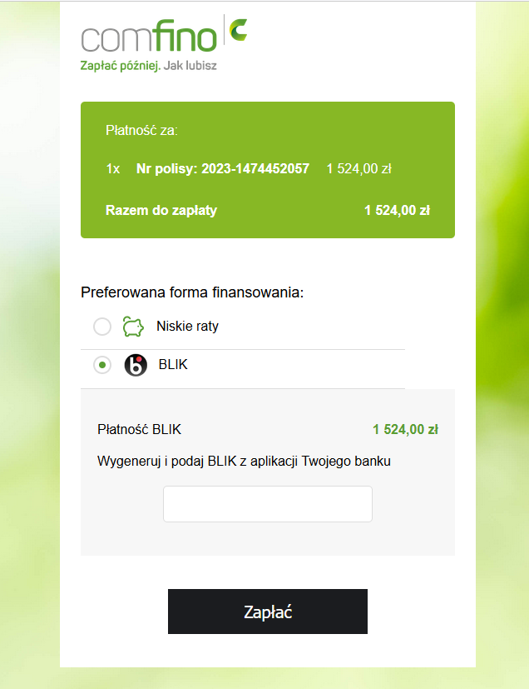Click the BLIK logo icon
529x689 pixels.
coord(136,366)
